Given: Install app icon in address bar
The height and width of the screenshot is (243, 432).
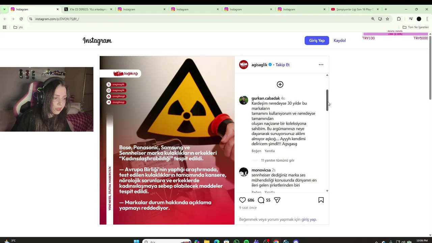Looking at the screenshot, I should click(380, 19).
